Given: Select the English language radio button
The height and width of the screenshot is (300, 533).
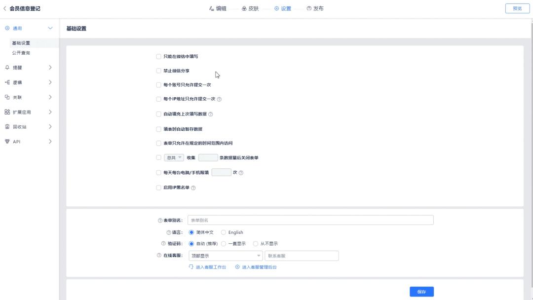Looking at the screenshot, I should coord(223,232).
